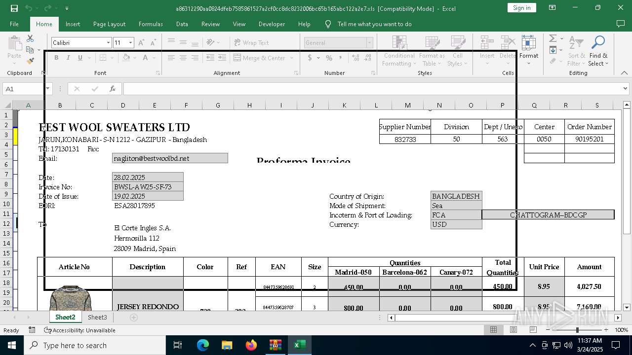Open the Merge & Center dropdown arrow
This screenshot has height=355, width=632.
pos(292,58)
